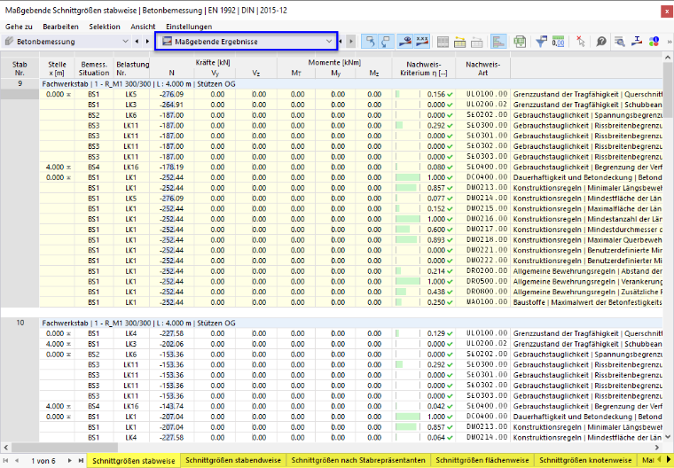Click the colored circles info icon
The image size is (674, 468).
point(654,42)
